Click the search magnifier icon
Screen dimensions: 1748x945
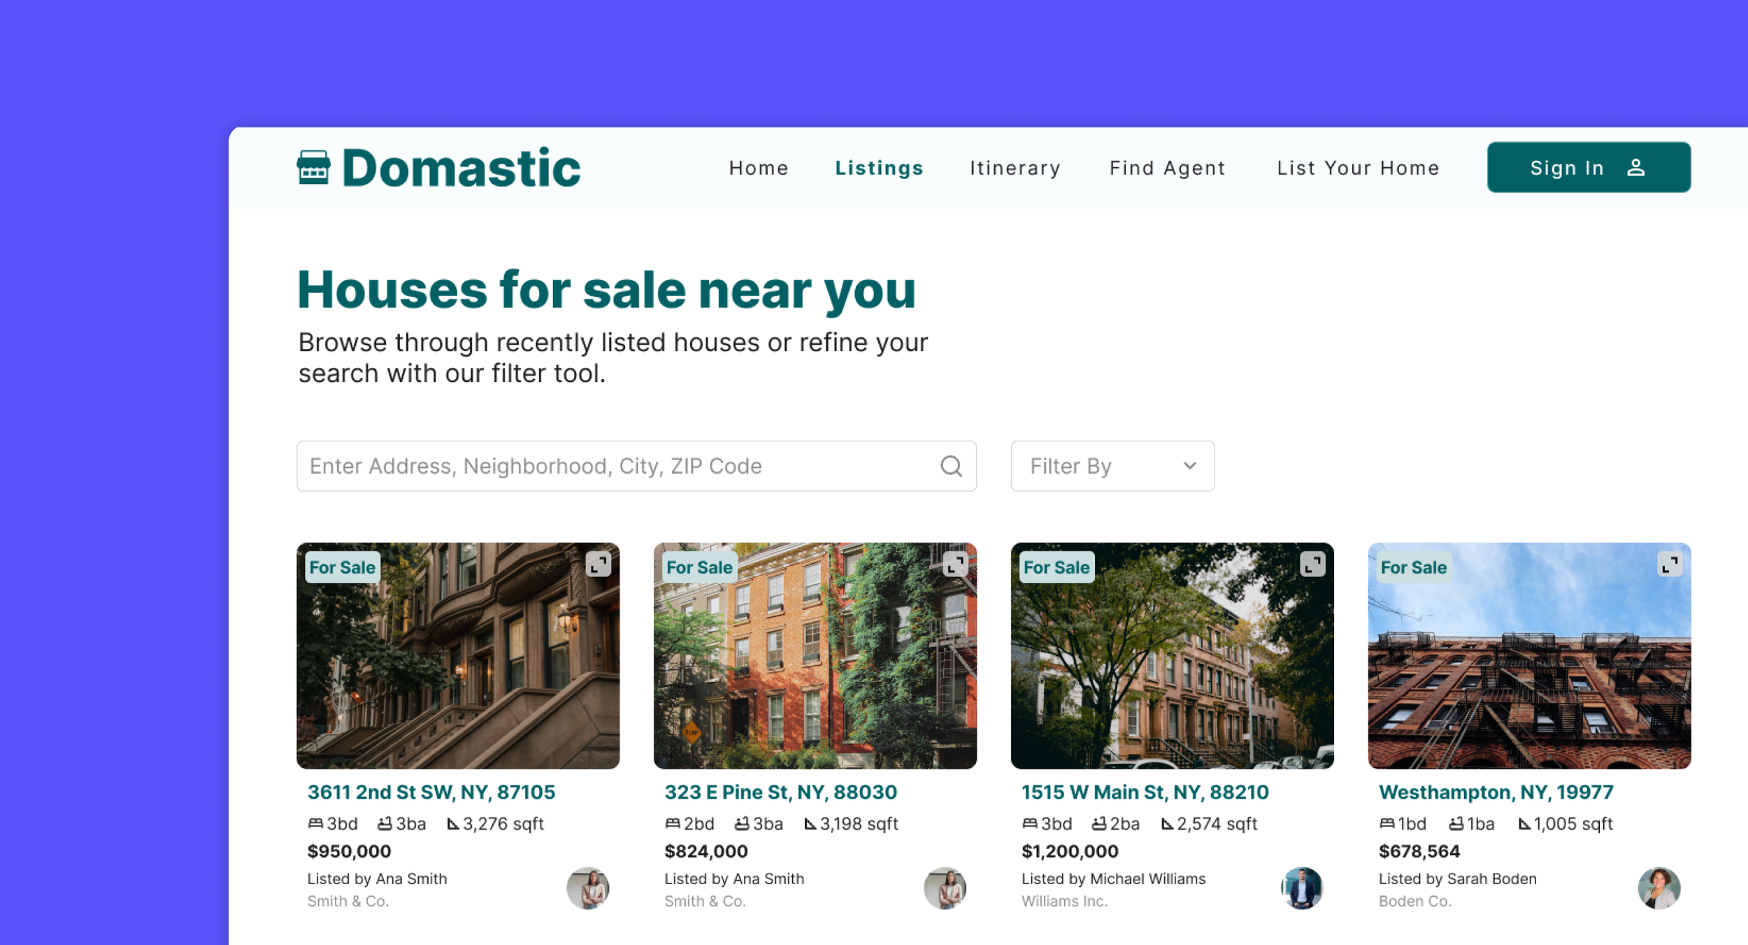click(951, 466)
